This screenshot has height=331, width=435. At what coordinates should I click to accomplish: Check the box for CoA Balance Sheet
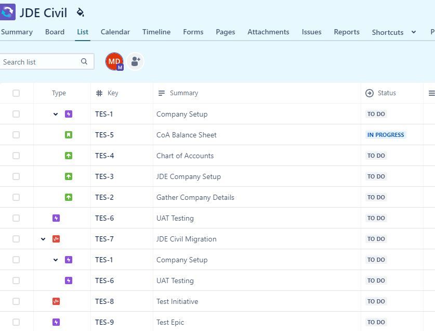click(x=16, y=135)
